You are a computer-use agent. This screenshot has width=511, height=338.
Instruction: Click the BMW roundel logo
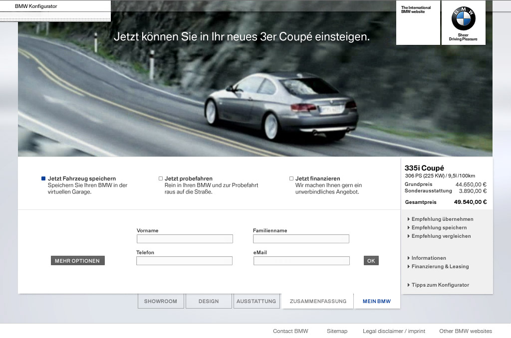tap(463, 18)
